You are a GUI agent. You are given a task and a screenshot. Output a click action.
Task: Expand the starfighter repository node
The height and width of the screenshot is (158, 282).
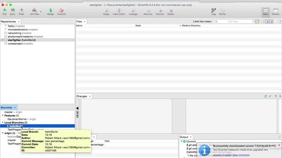tap(2, 40)
